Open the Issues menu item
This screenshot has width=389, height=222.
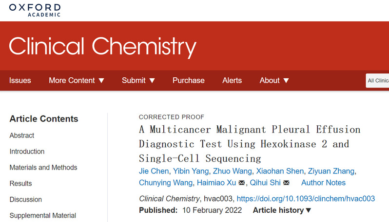pyautogui.click(x=20, y=80)
